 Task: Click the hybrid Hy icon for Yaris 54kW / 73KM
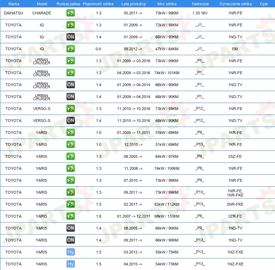click(70, 264)
